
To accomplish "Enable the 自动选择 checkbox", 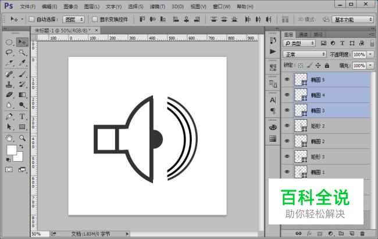I will [31, 19].
